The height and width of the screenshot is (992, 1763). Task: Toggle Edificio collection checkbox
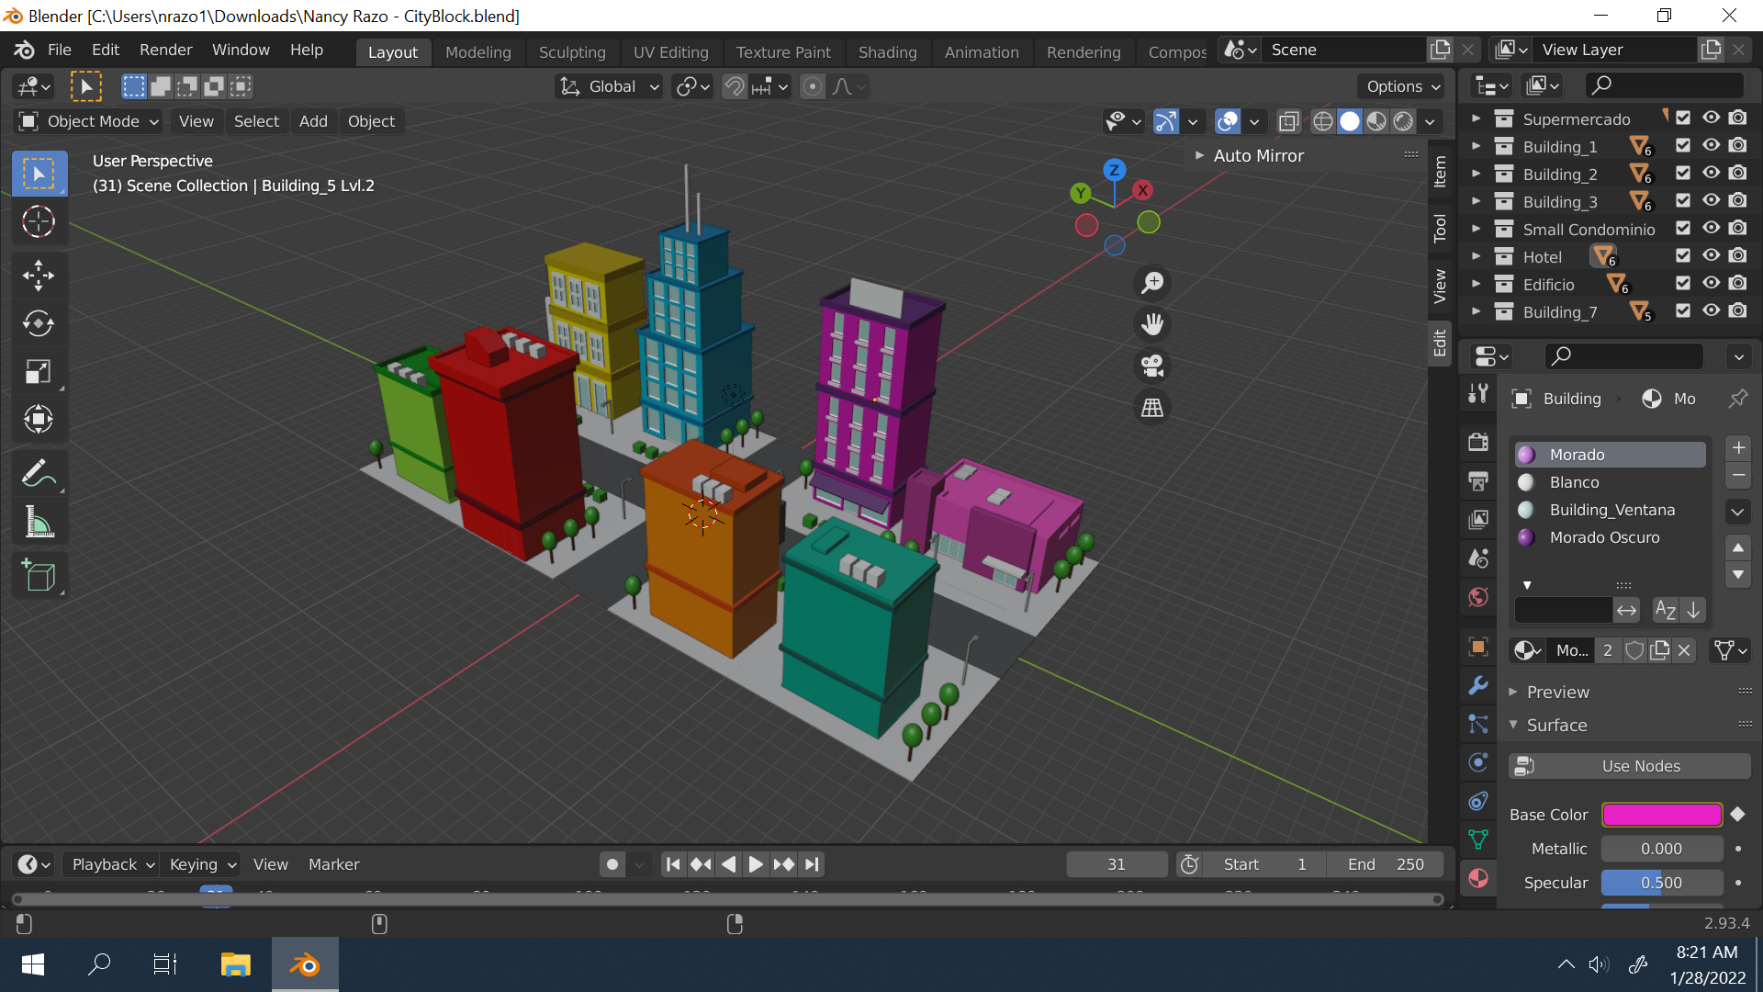pyautogui.click(x=1683, y=284)
